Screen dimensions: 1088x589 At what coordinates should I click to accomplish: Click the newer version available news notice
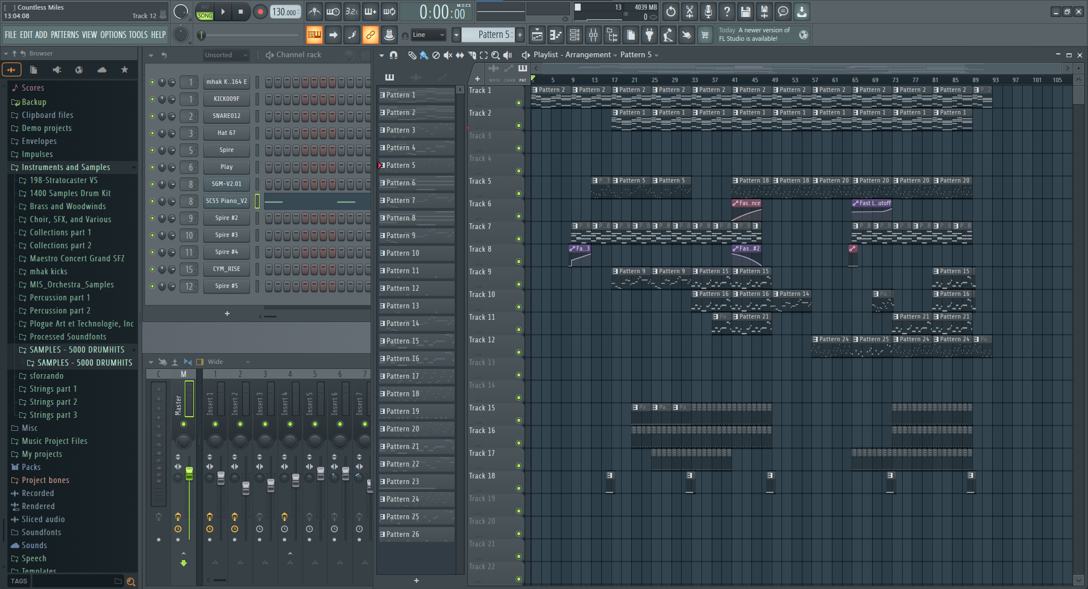click(763, 35)
